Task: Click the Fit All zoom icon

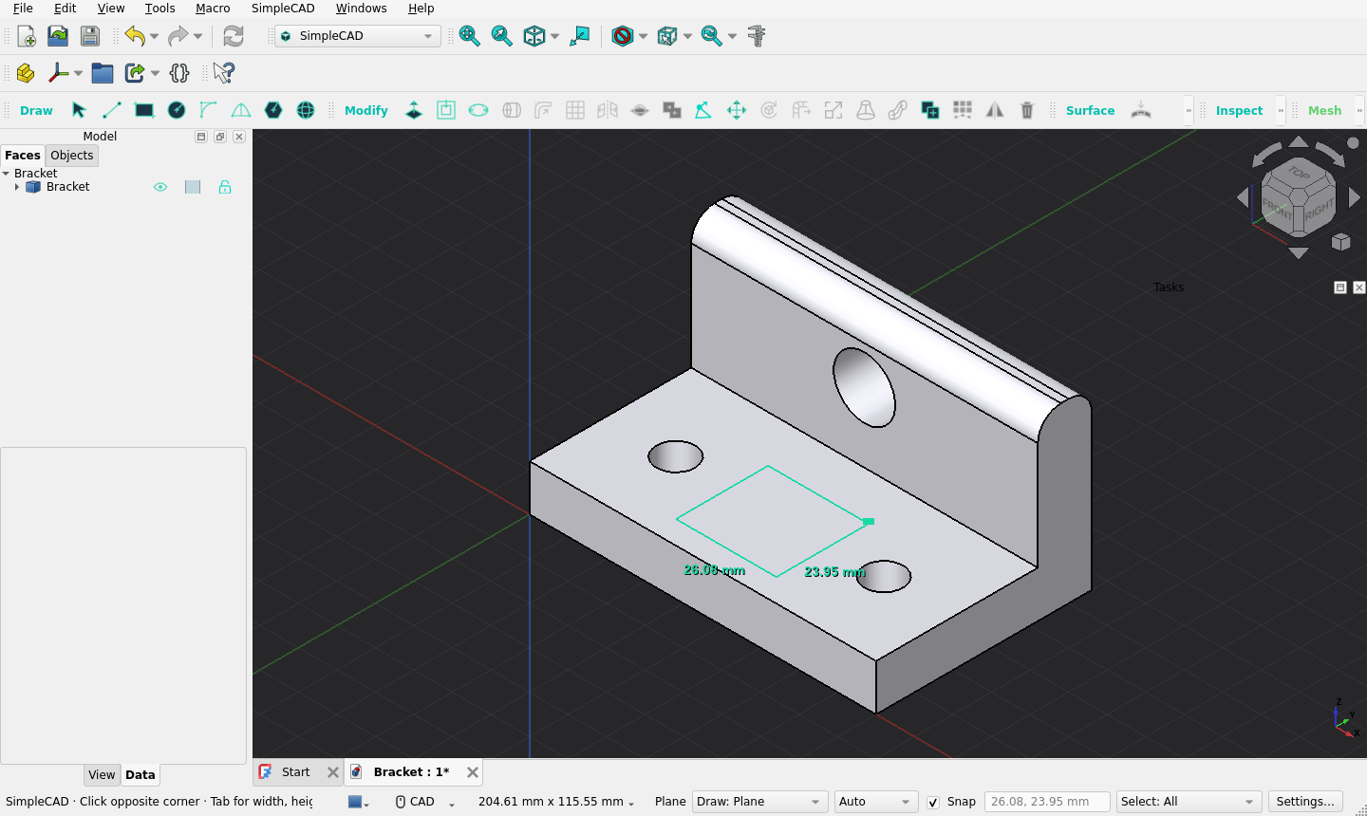Action: click(469, 36)
